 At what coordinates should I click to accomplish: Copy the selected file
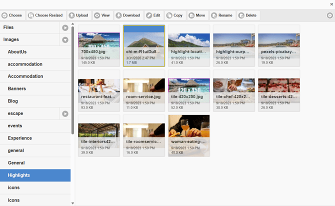(x=175, y=15)
